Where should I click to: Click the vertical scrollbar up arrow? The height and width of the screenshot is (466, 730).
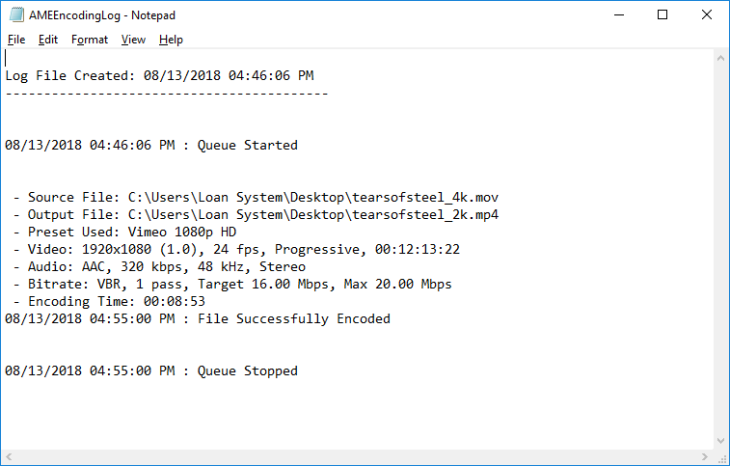pyautogui.click(x=720, y=59)
